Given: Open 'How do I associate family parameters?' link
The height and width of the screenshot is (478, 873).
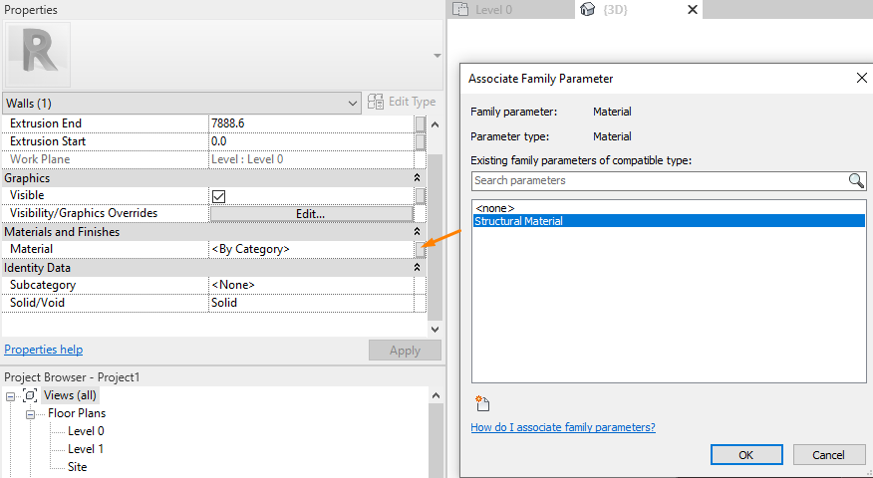Looking at the screenshot, I should [562, 427].
